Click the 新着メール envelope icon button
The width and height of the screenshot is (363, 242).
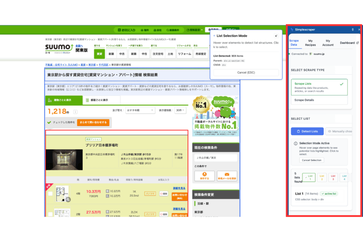[227, 175]
